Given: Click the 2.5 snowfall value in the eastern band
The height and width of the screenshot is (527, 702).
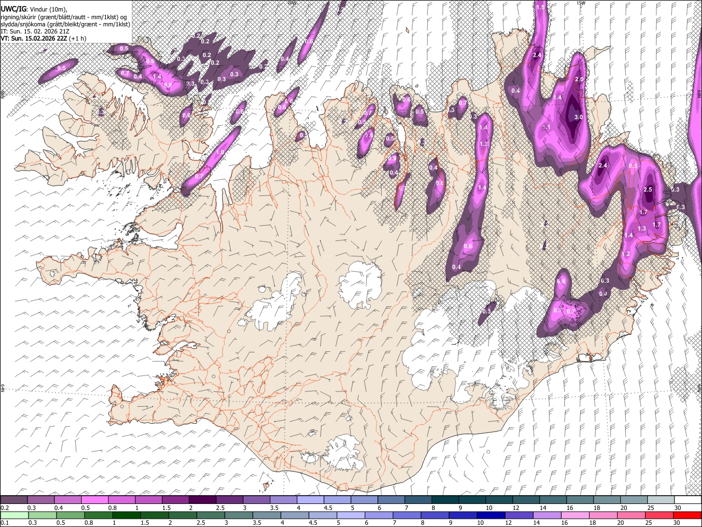Looking at the screenshot, I should tap(648, 189).
